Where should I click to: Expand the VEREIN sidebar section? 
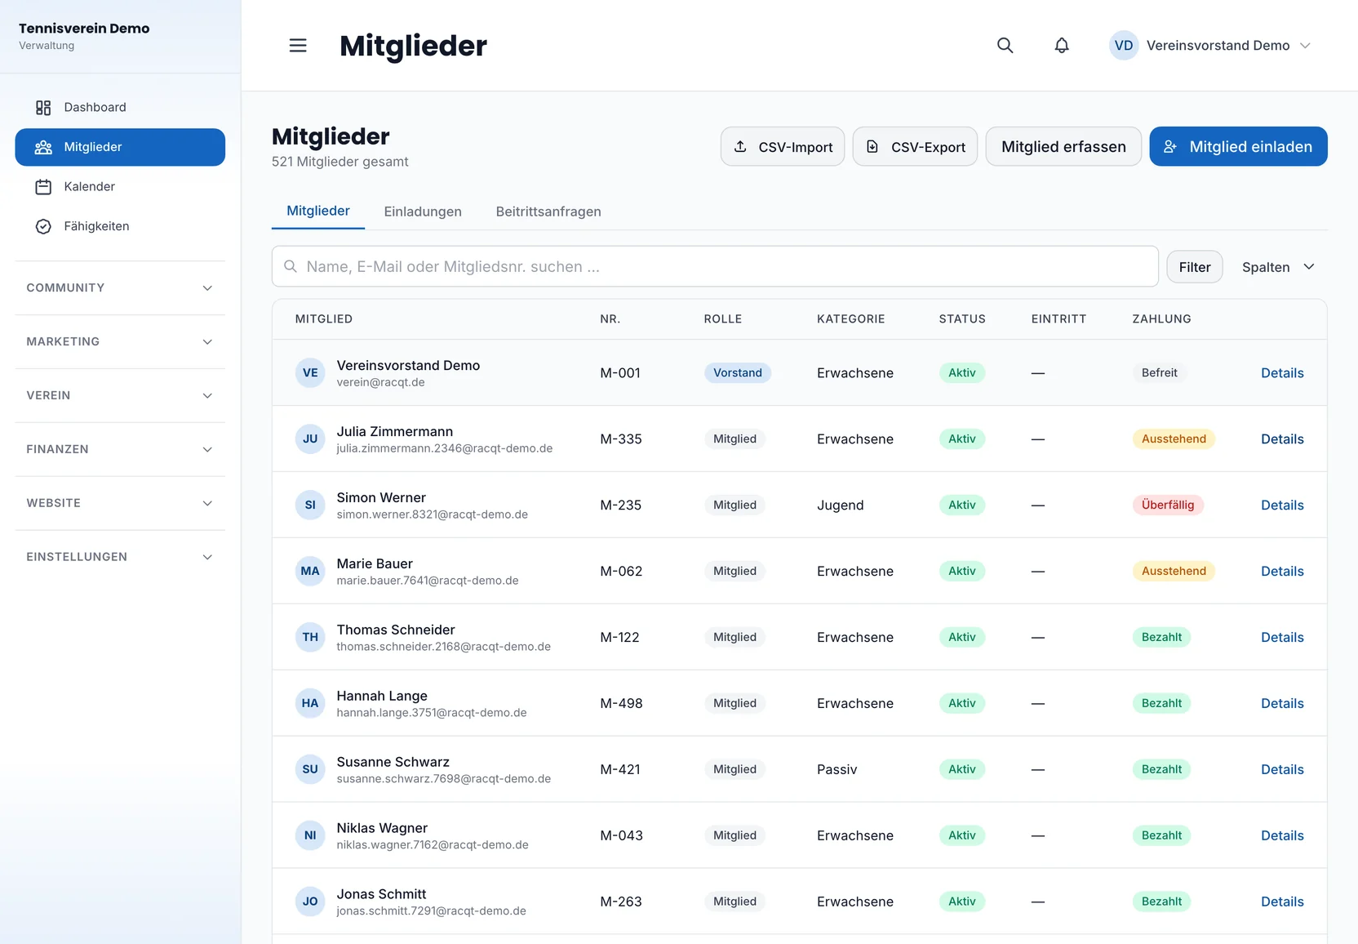coord(120,396)
